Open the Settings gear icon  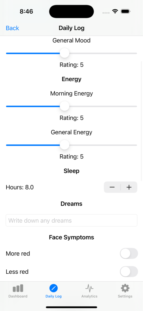click(x=125, y=288)
